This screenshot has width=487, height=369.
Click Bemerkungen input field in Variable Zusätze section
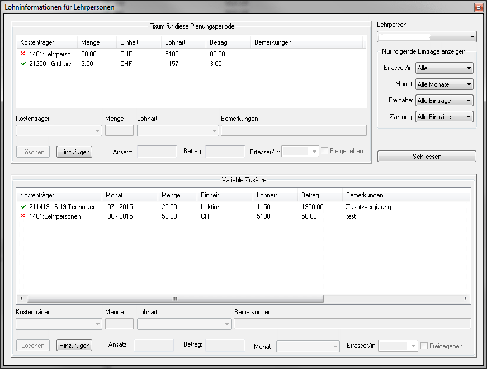[352, 324]
